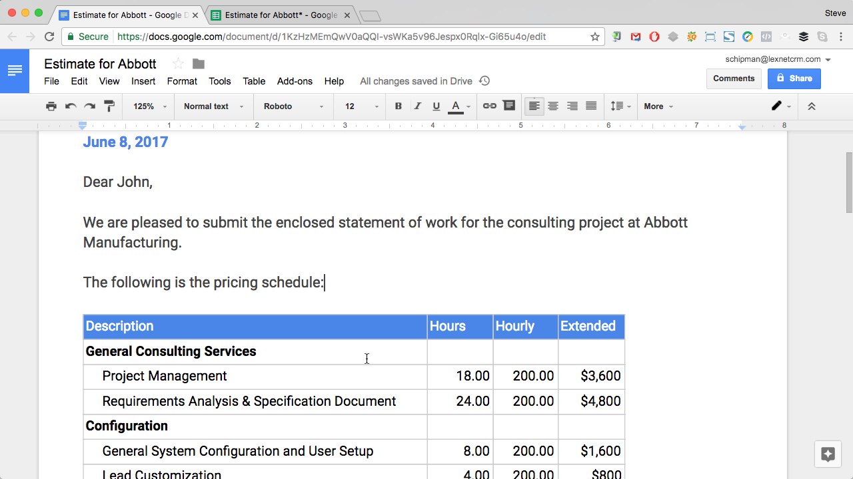Set center text alignment
Screen dimensions: 853x479
point(553,106)
